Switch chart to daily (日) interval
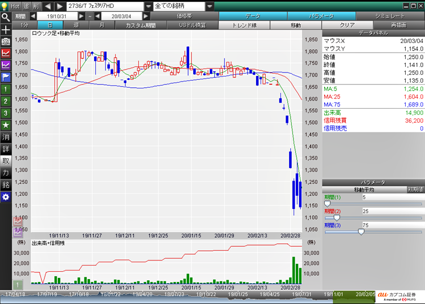 (50, 25)
